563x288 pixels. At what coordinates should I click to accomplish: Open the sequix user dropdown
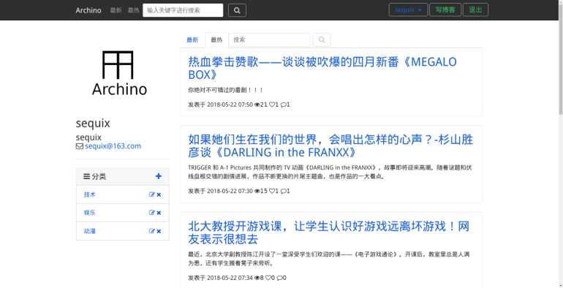(x=408, y=10)
